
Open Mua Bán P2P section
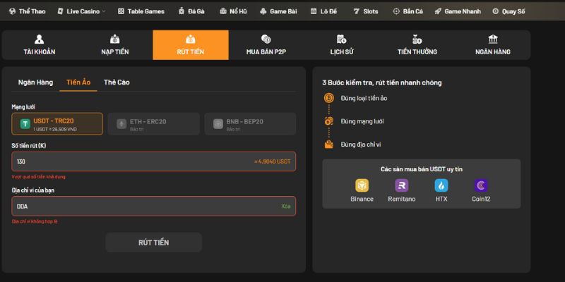(x=266, y=45)
